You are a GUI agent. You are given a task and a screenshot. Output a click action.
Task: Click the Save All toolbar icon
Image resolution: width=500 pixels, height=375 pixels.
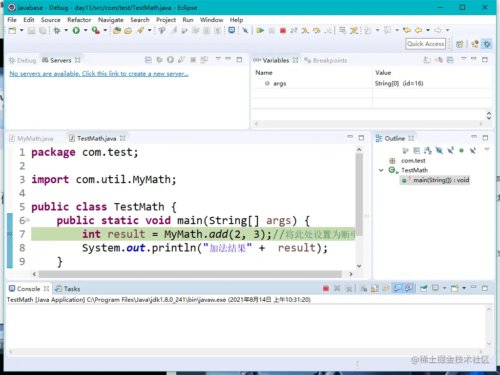(x=42, y=30)
